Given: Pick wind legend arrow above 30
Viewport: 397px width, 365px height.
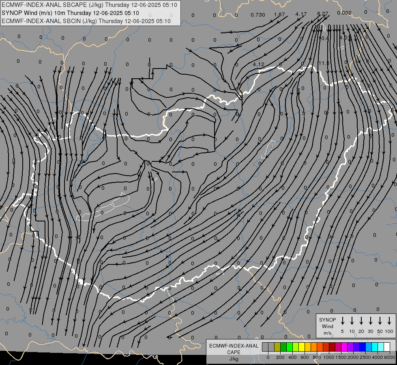Looking at the screenshot, I should click(371, 321).
